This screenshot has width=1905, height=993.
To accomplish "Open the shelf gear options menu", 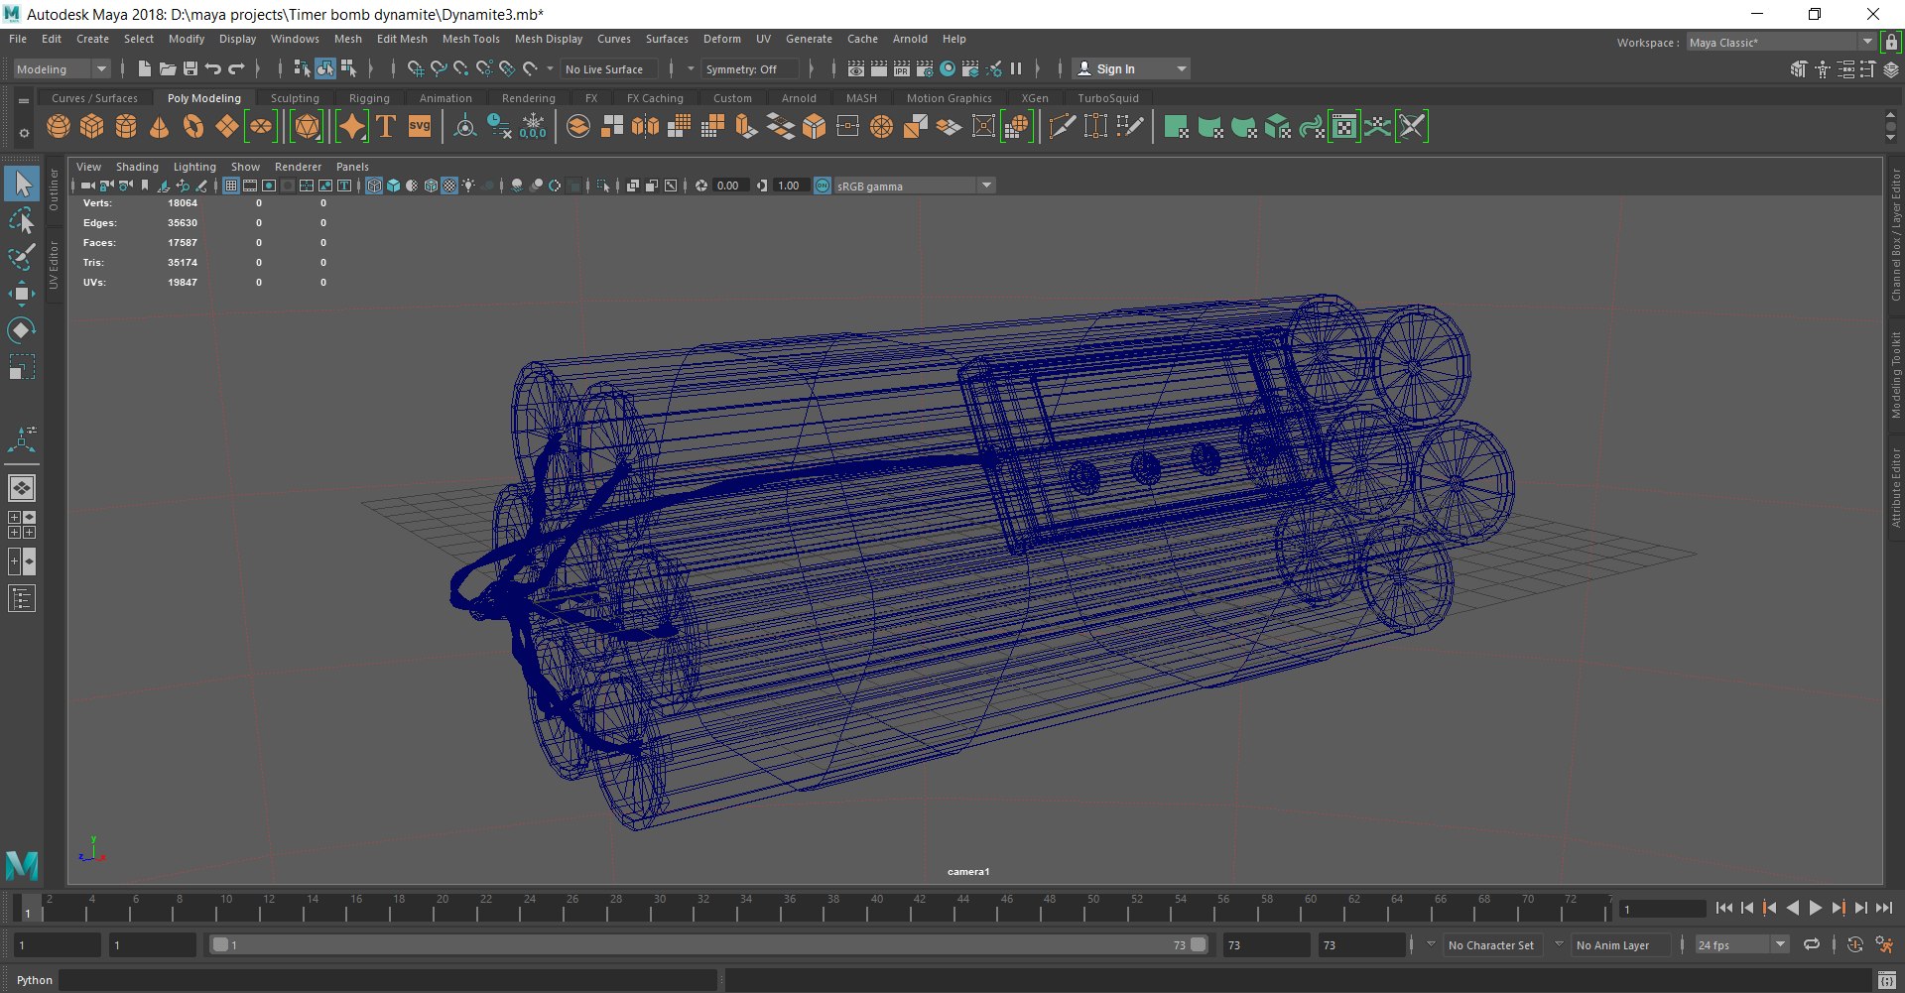I will coord(24,133).
